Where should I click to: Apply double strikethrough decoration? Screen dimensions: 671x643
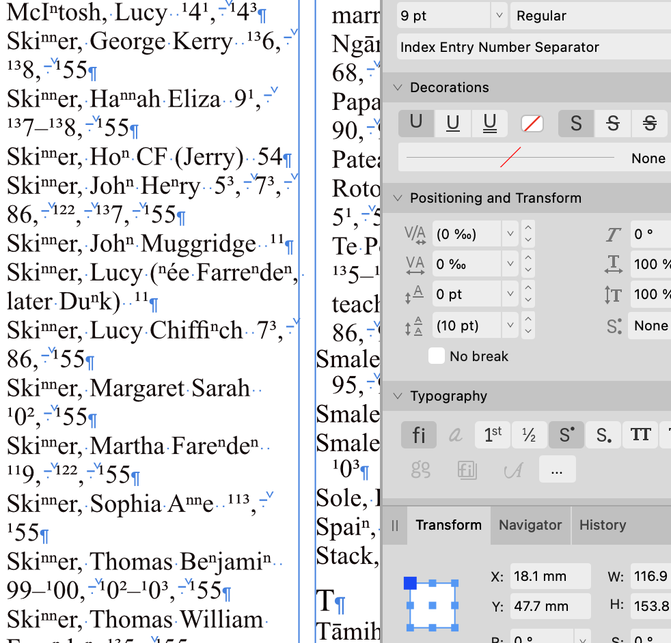(649, 124)
